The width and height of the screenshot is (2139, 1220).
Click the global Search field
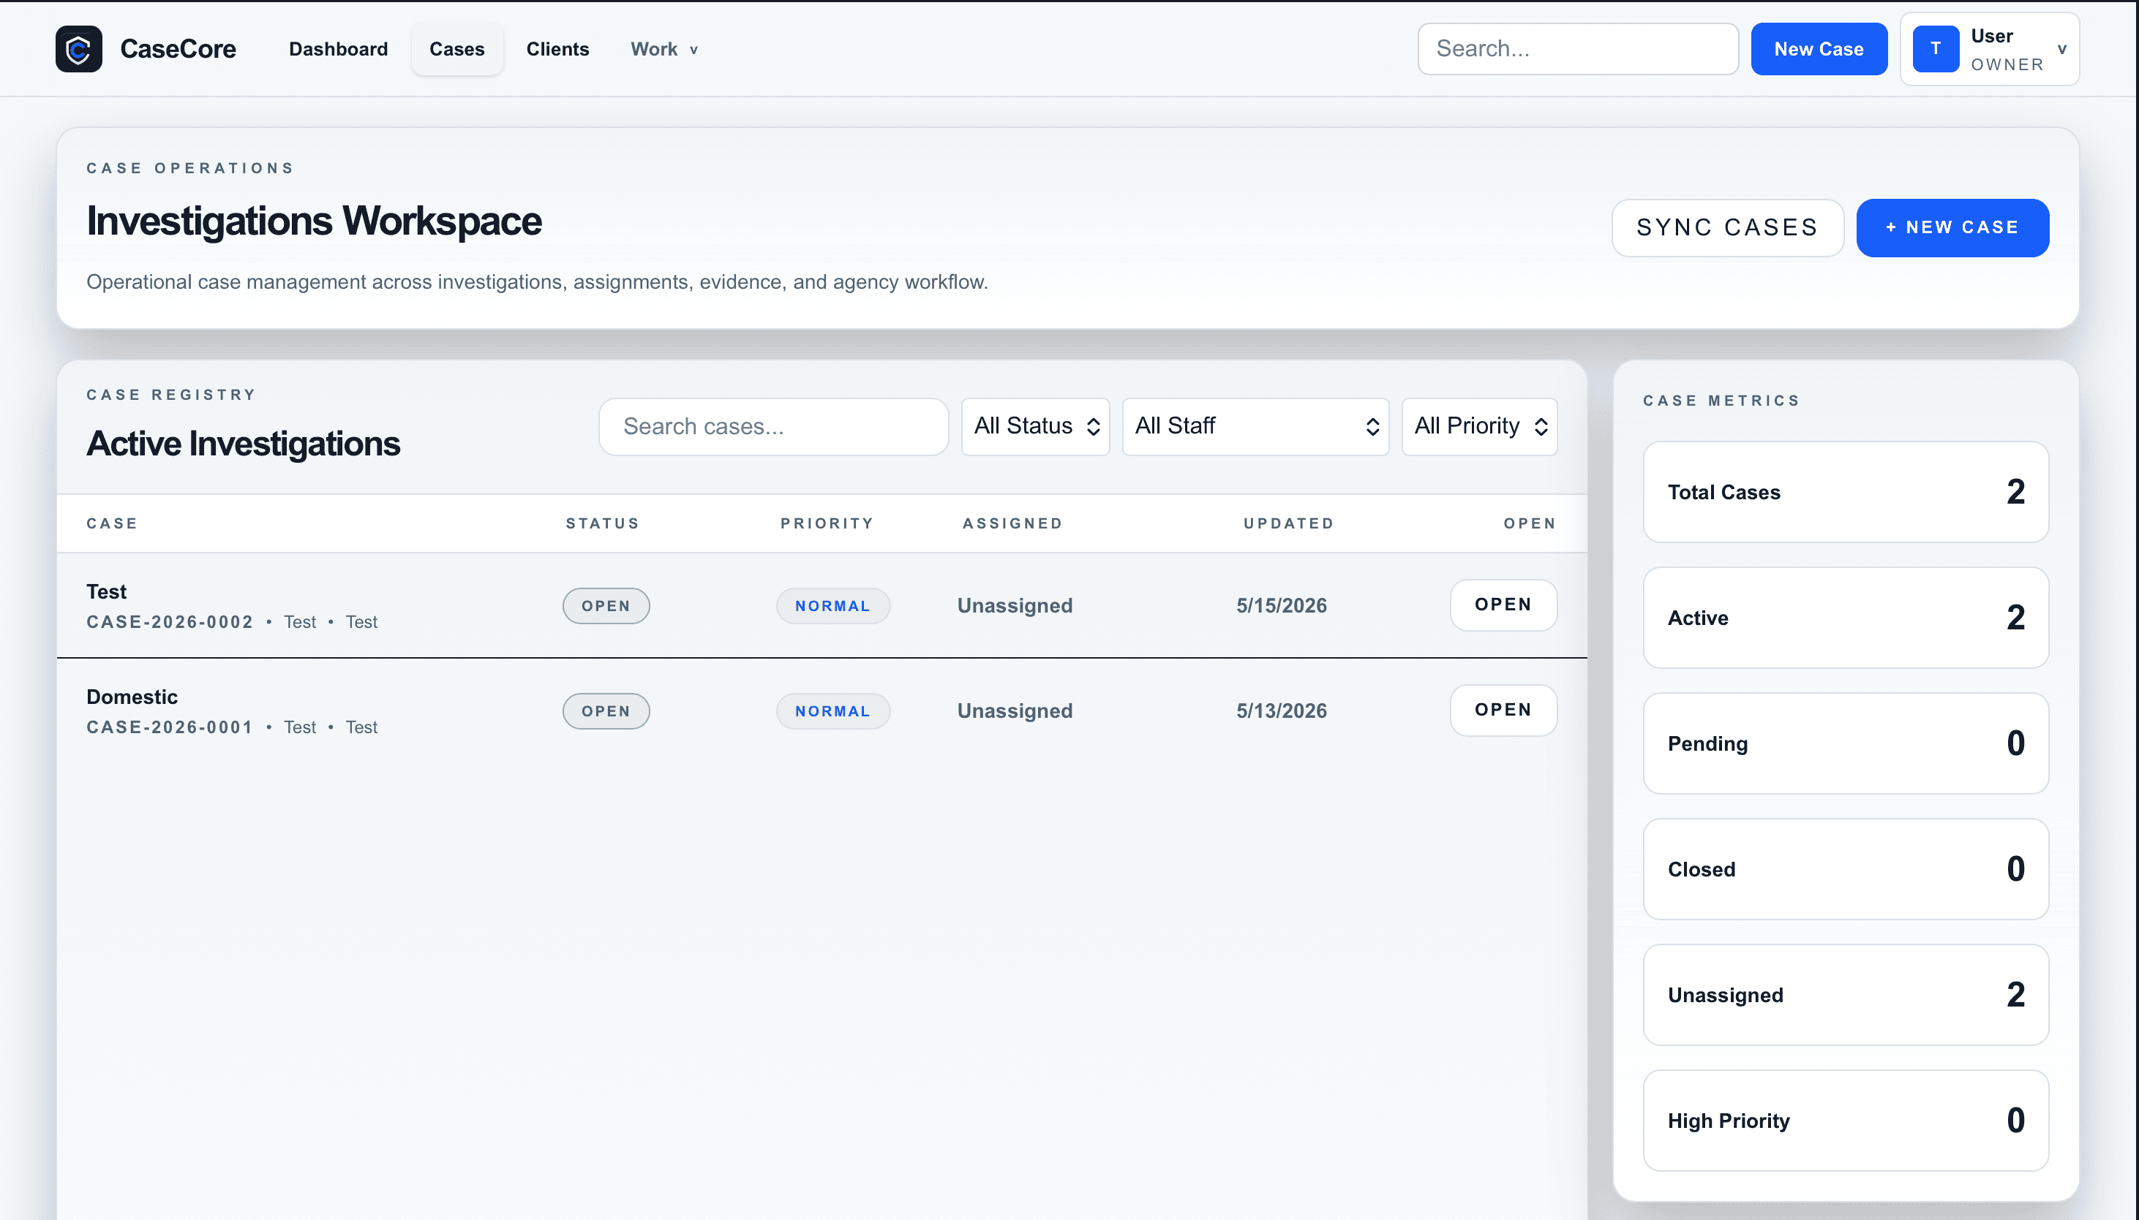point(1578,48)
